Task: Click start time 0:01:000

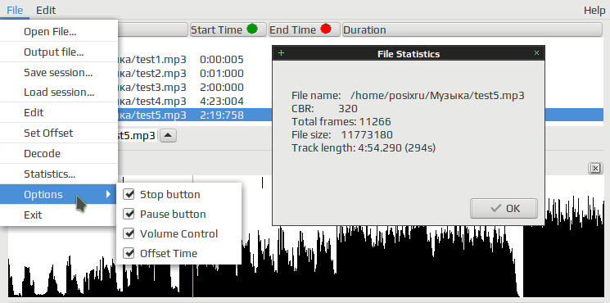Action: pyautogui.click(x=222, y=74)
